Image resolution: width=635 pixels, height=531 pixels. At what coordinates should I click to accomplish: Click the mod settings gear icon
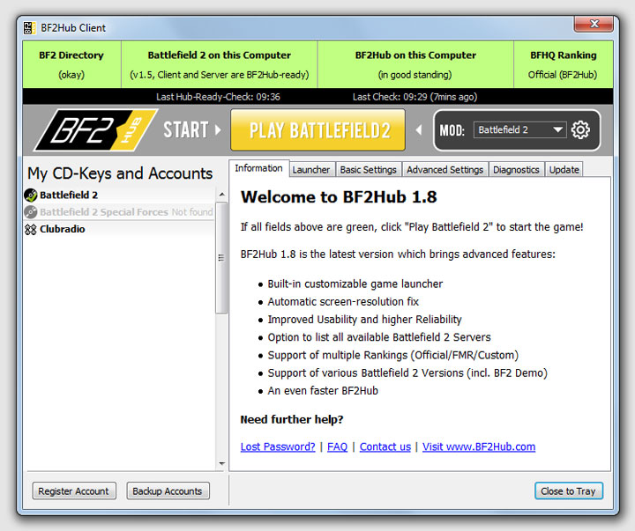click(x=580, y=129)
